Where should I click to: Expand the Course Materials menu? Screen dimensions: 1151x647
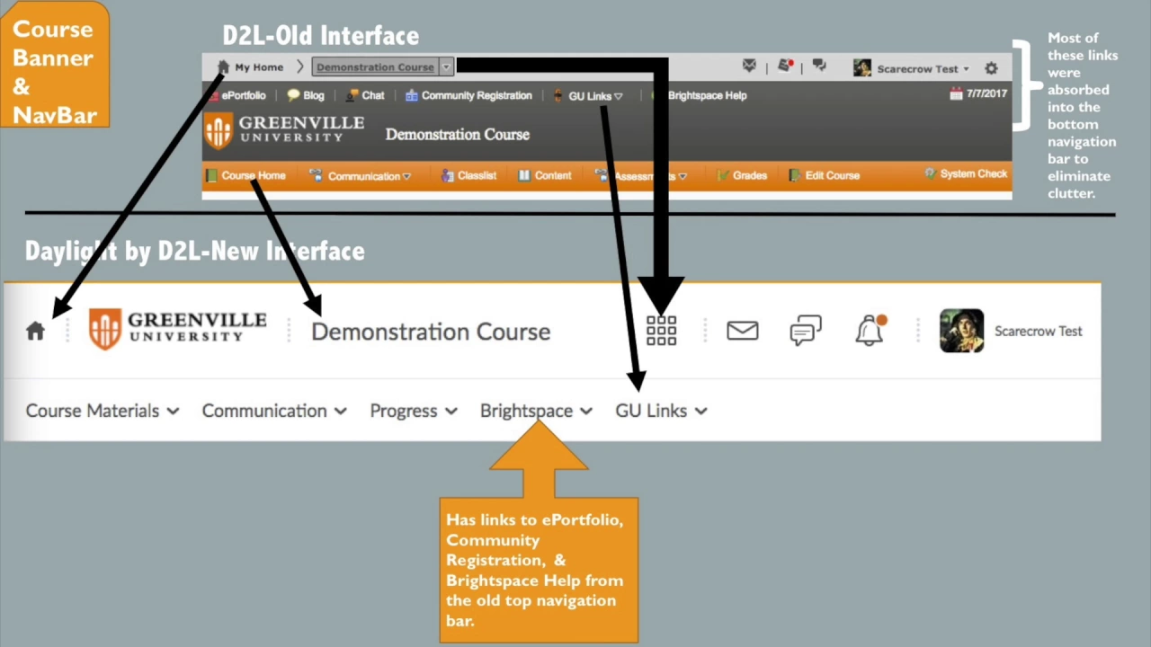[103, 411]
